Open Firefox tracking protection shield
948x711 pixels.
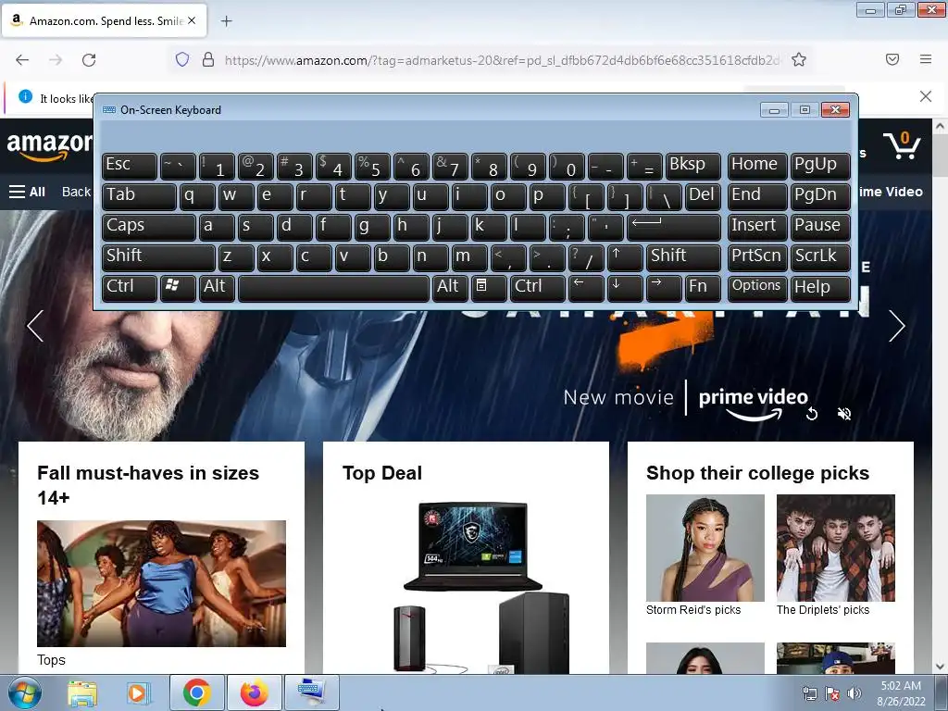coord(182,59)
